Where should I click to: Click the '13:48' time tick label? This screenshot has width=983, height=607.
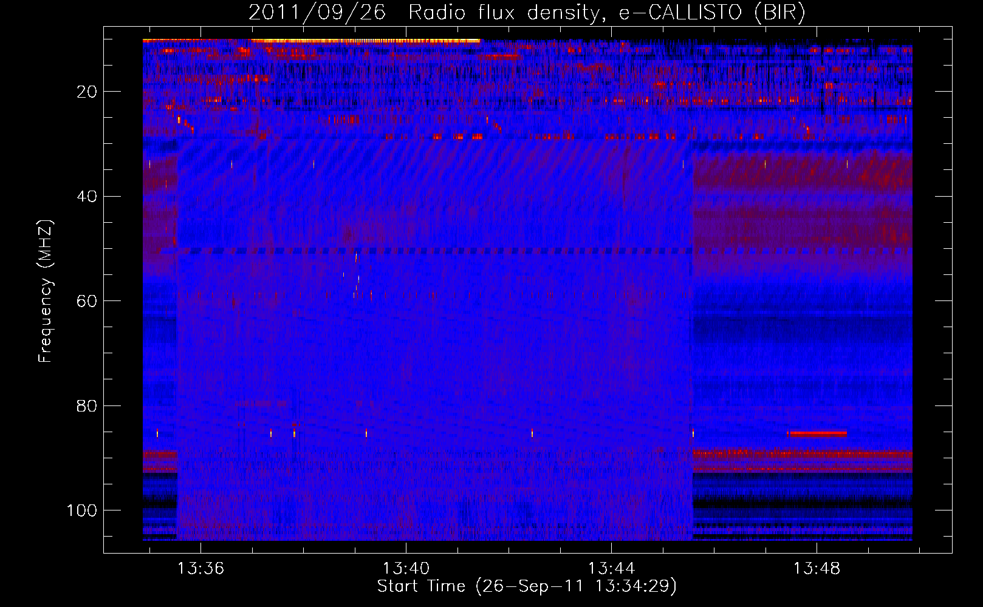[817, 568]
